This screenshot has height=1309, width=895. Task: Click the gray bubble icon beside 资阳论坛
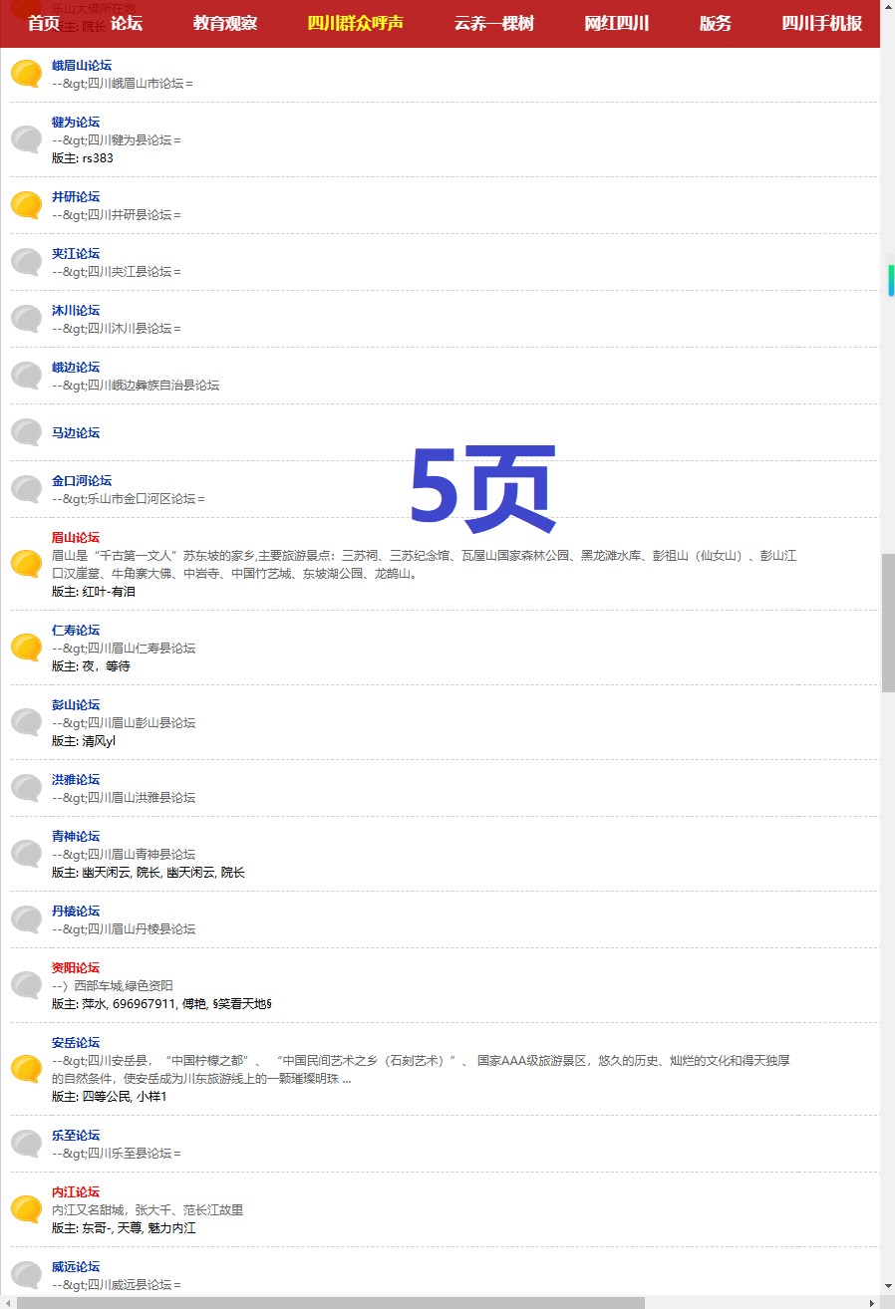(x=26, y=985)
